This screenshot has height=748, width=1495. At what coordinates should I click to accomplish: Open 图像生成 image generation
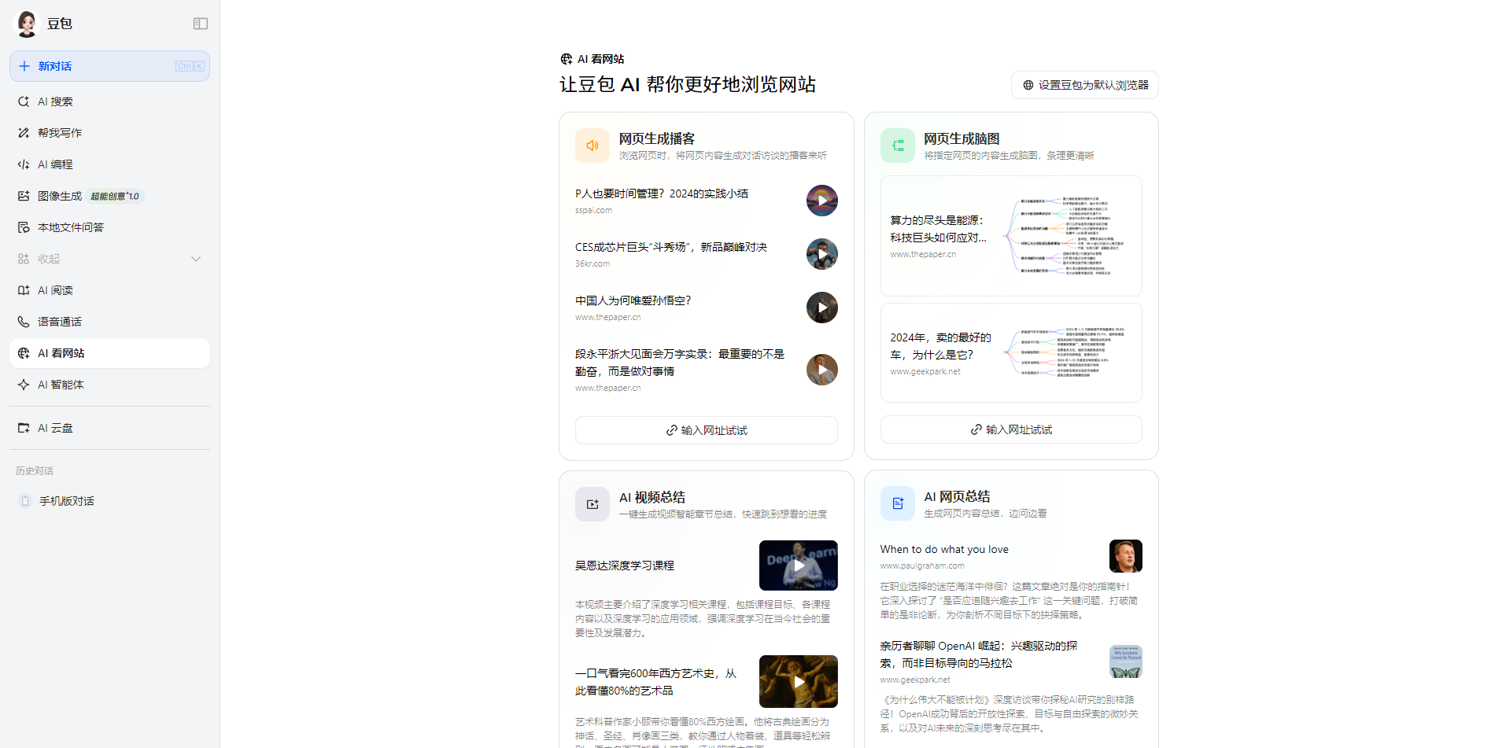tap(109, 196)
